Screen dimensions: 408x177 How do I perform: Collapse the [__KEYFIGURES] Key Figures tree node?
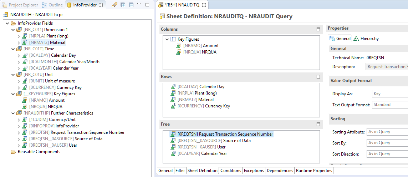pyautogui.click(x=13, y=94)
